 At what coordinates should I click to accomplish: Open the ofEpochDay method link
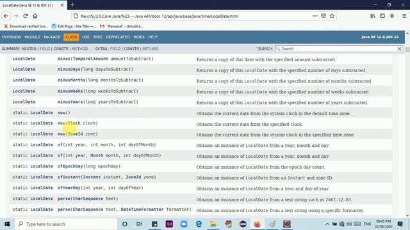coord(70,166)
